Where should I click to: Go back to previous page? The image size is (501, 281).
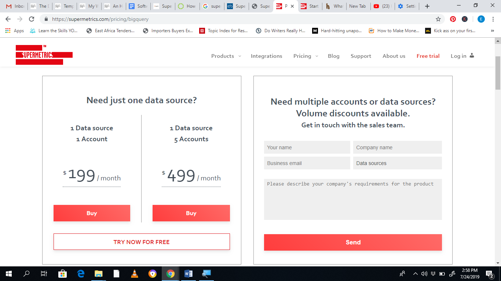click(8, 19)
